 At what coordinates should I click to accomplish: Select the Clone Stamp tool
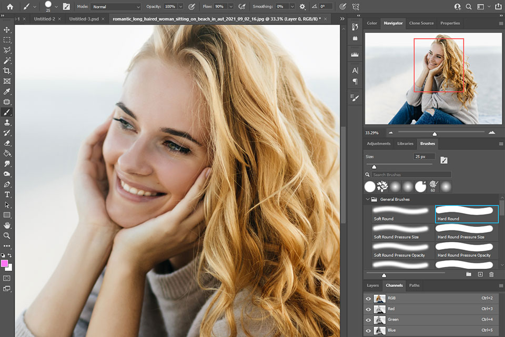click(x=7, y=122)
